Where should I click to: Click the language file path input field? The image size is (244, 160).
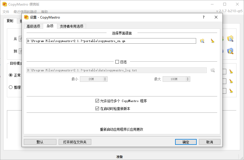coord(111,41)
